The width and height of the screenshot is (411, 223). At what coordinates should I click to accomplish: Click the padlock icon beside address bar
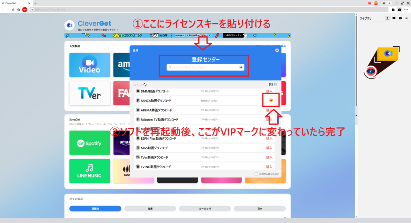tap(393, 10)
